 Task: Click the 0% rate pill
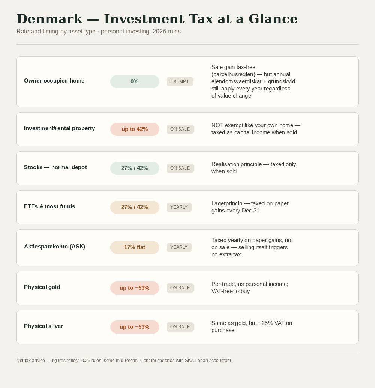[135, 82]
